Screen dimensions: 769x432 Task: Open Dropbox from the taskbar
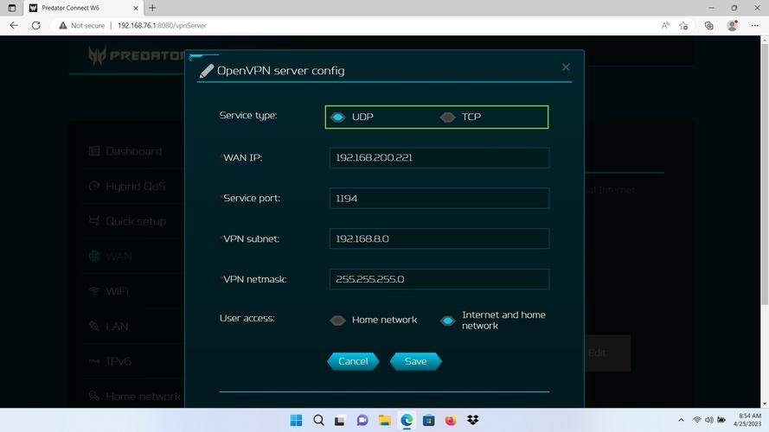pos(473,420)
